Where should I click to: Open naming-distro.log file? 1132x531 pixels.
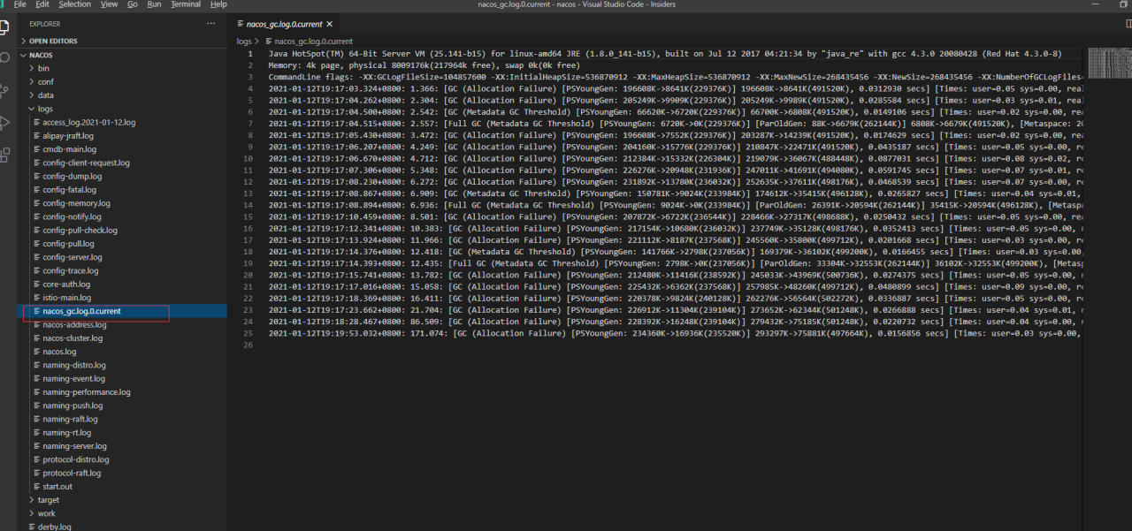(x=74, y=365)
